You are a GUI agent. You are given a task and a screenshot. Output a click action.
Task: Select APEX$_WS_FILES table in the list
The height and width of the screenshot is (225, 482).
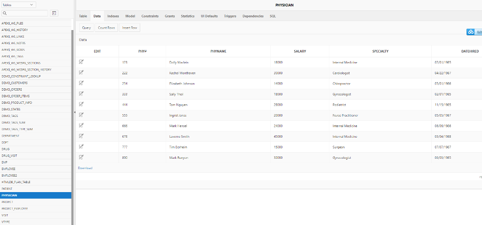pos(36,23)
